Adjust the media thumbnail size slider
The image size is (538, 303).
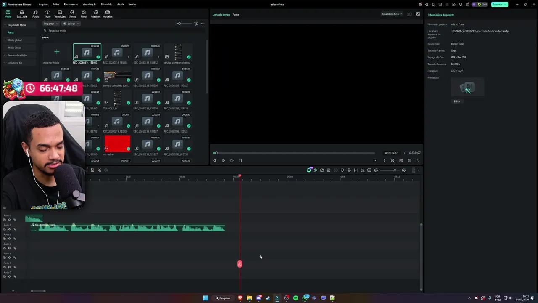[183, 24]
